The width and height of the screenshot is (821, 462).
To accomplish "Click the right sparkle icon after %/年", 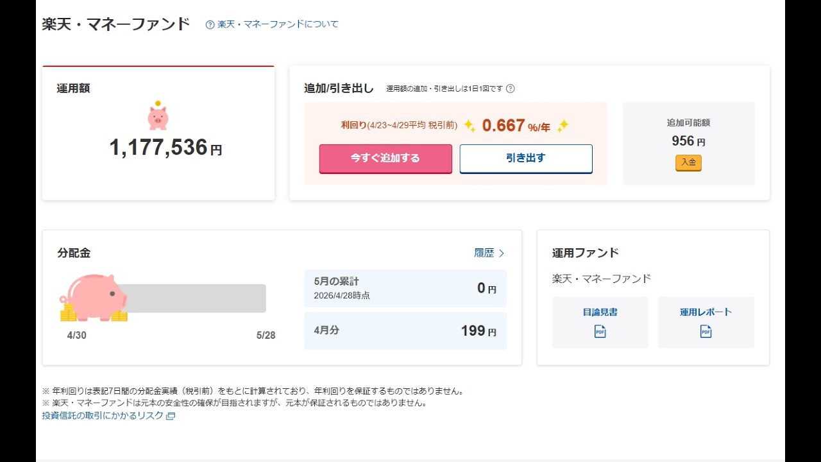I will 563,126.
